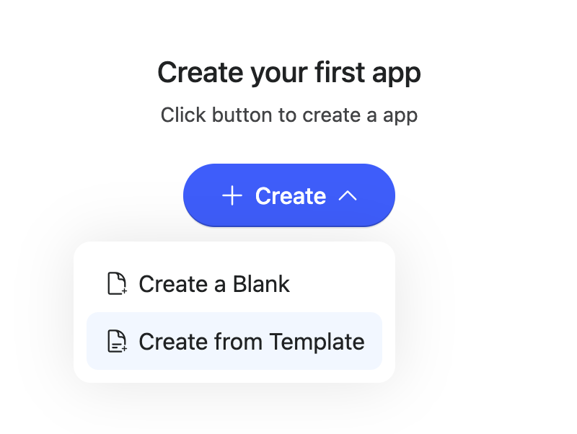This screenshot has height=434, width=577.
Task: Open templates via the lined page icon
Action: pyautogui.click(x=117, y=341)
